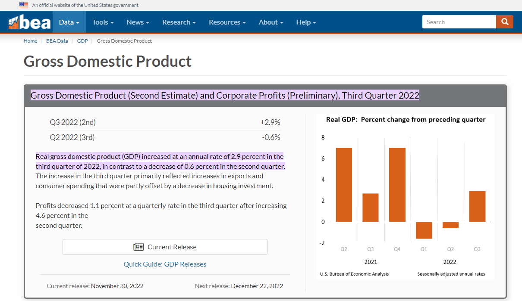The width and height of the screenshot is (522, 301).
Task: Click the BEA logo icon
Action: 29,22
